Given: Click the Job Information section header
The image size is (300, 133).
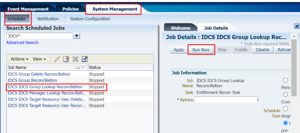Looking at the screenshot, I should click(x=189, y=73).
